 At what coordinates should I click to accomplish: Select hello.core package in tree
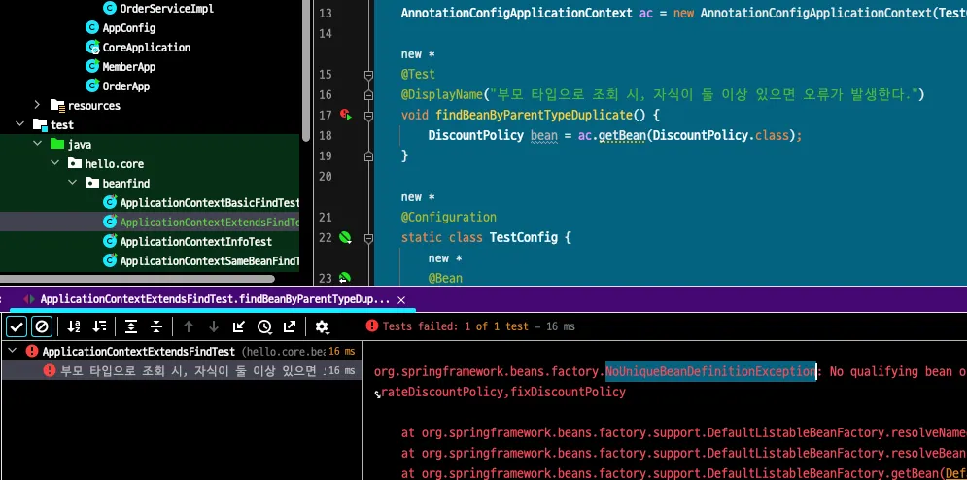[114, 163]
